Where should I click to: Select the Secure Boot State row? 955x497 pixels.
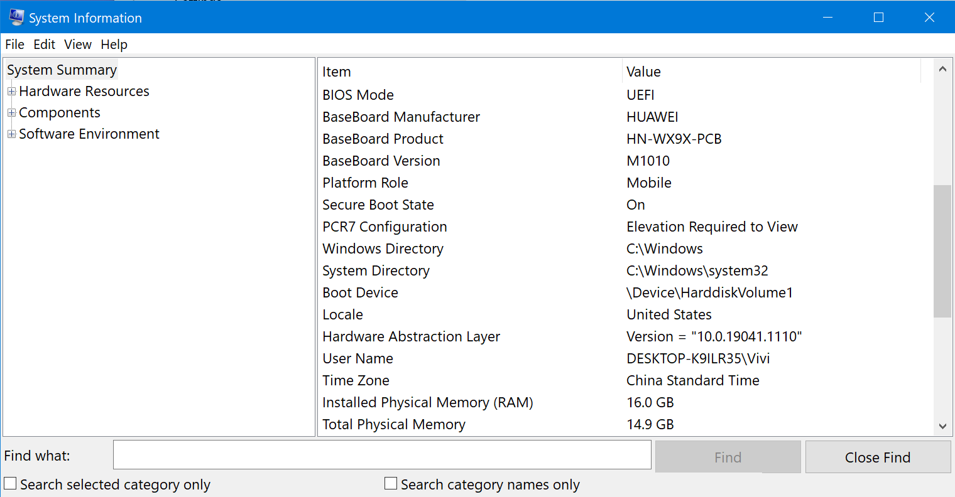(x=378, y=205)
